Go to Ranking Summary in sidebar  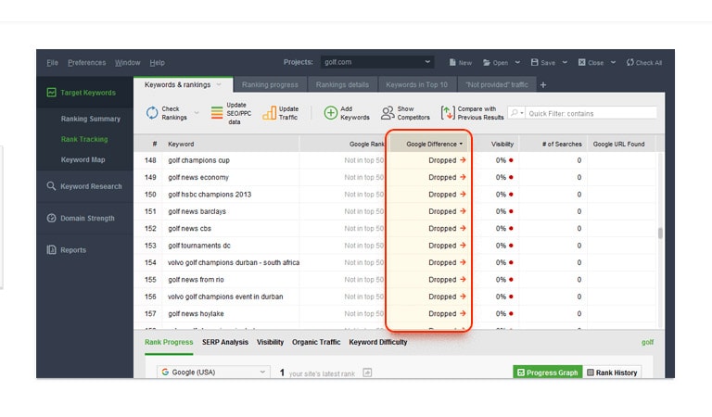point(90,119)
